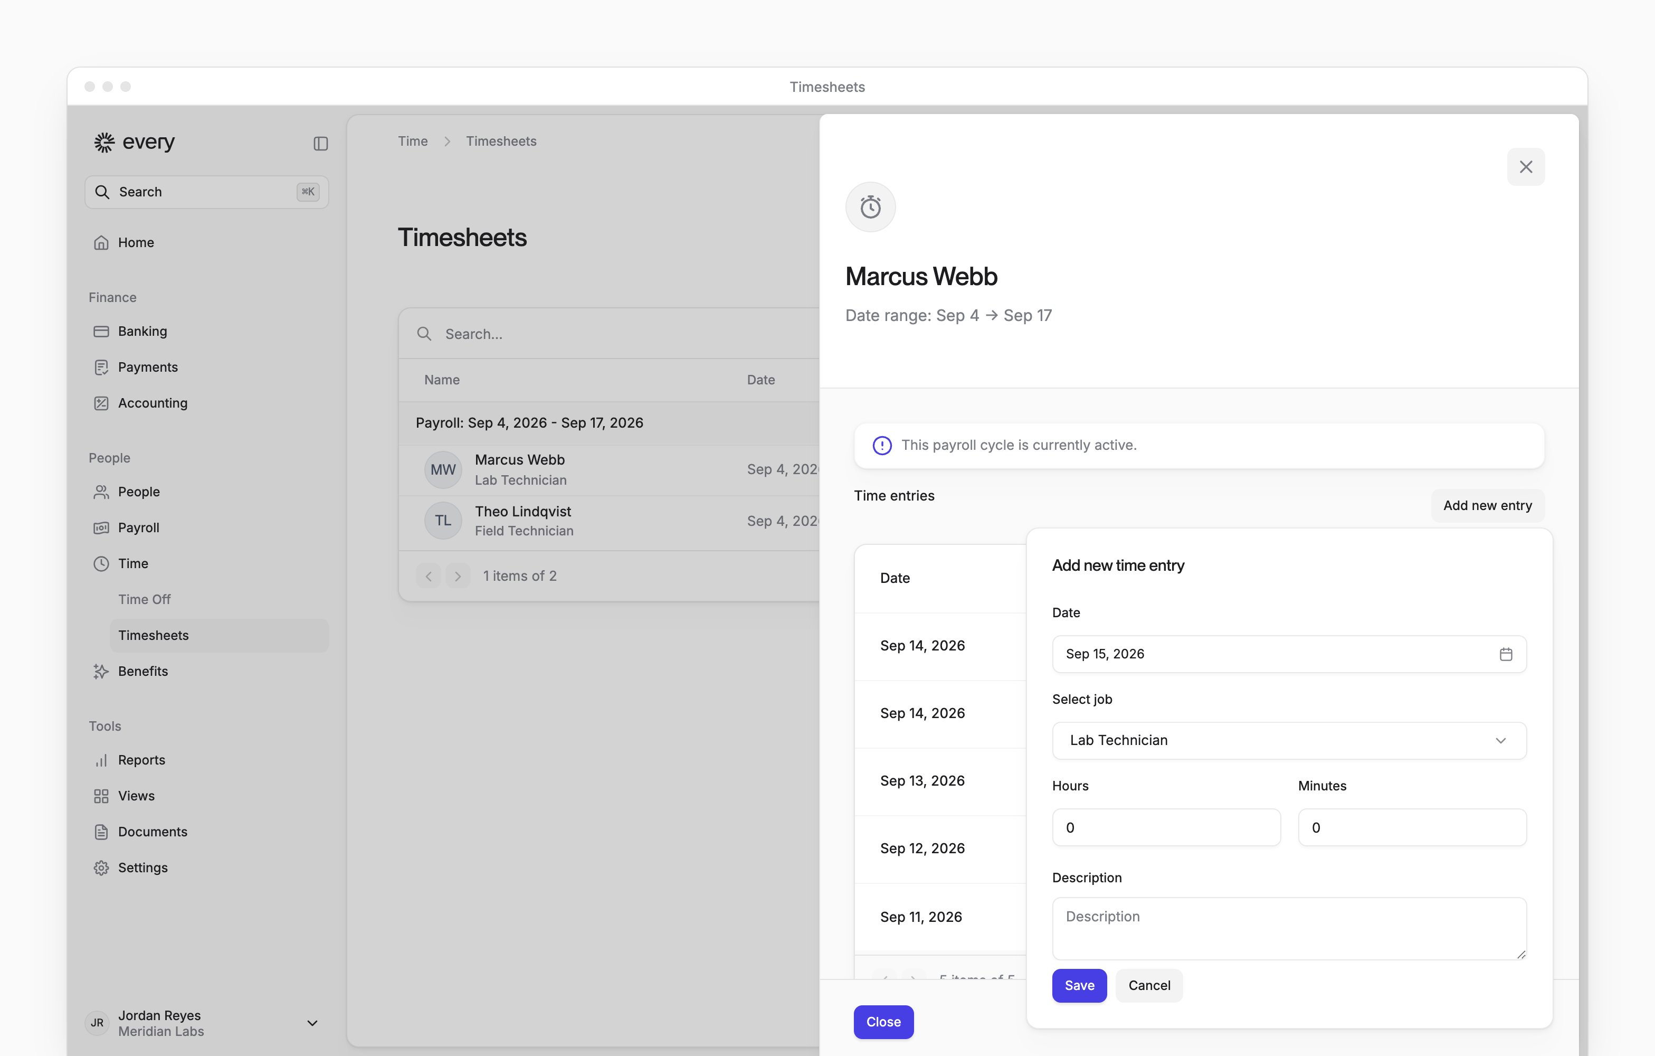Expand Jordan Reyes account menu

pos(312,1022)
